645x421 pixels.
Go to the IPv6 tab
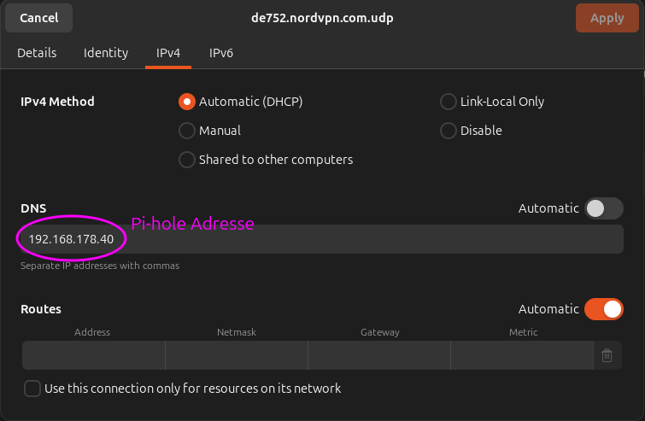point(221,53)
